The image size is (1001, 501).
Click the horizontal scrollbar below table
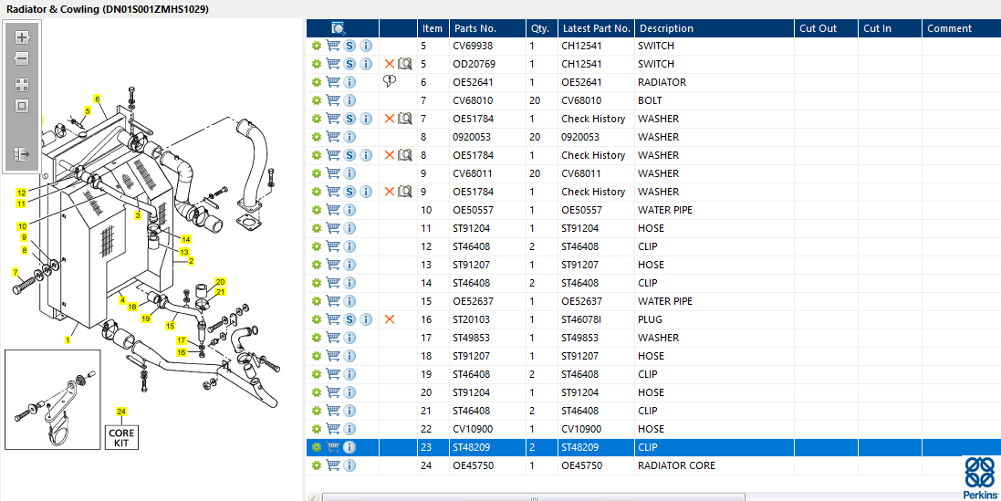tap(533, 497)
